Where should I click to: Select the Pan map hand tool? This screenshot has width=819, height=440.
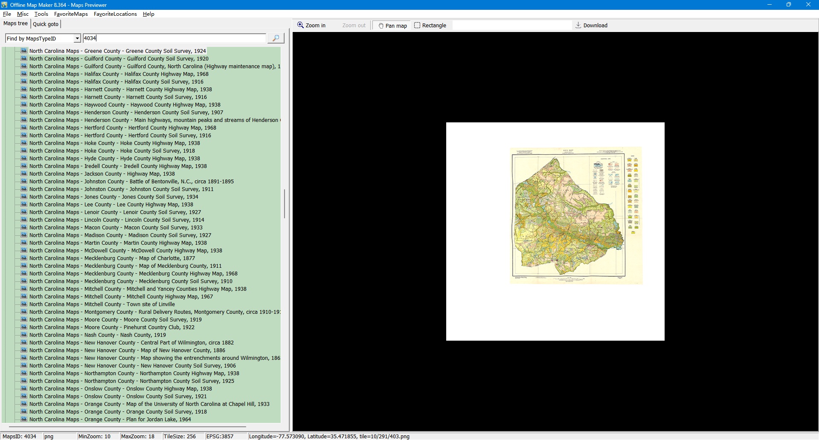392,26
